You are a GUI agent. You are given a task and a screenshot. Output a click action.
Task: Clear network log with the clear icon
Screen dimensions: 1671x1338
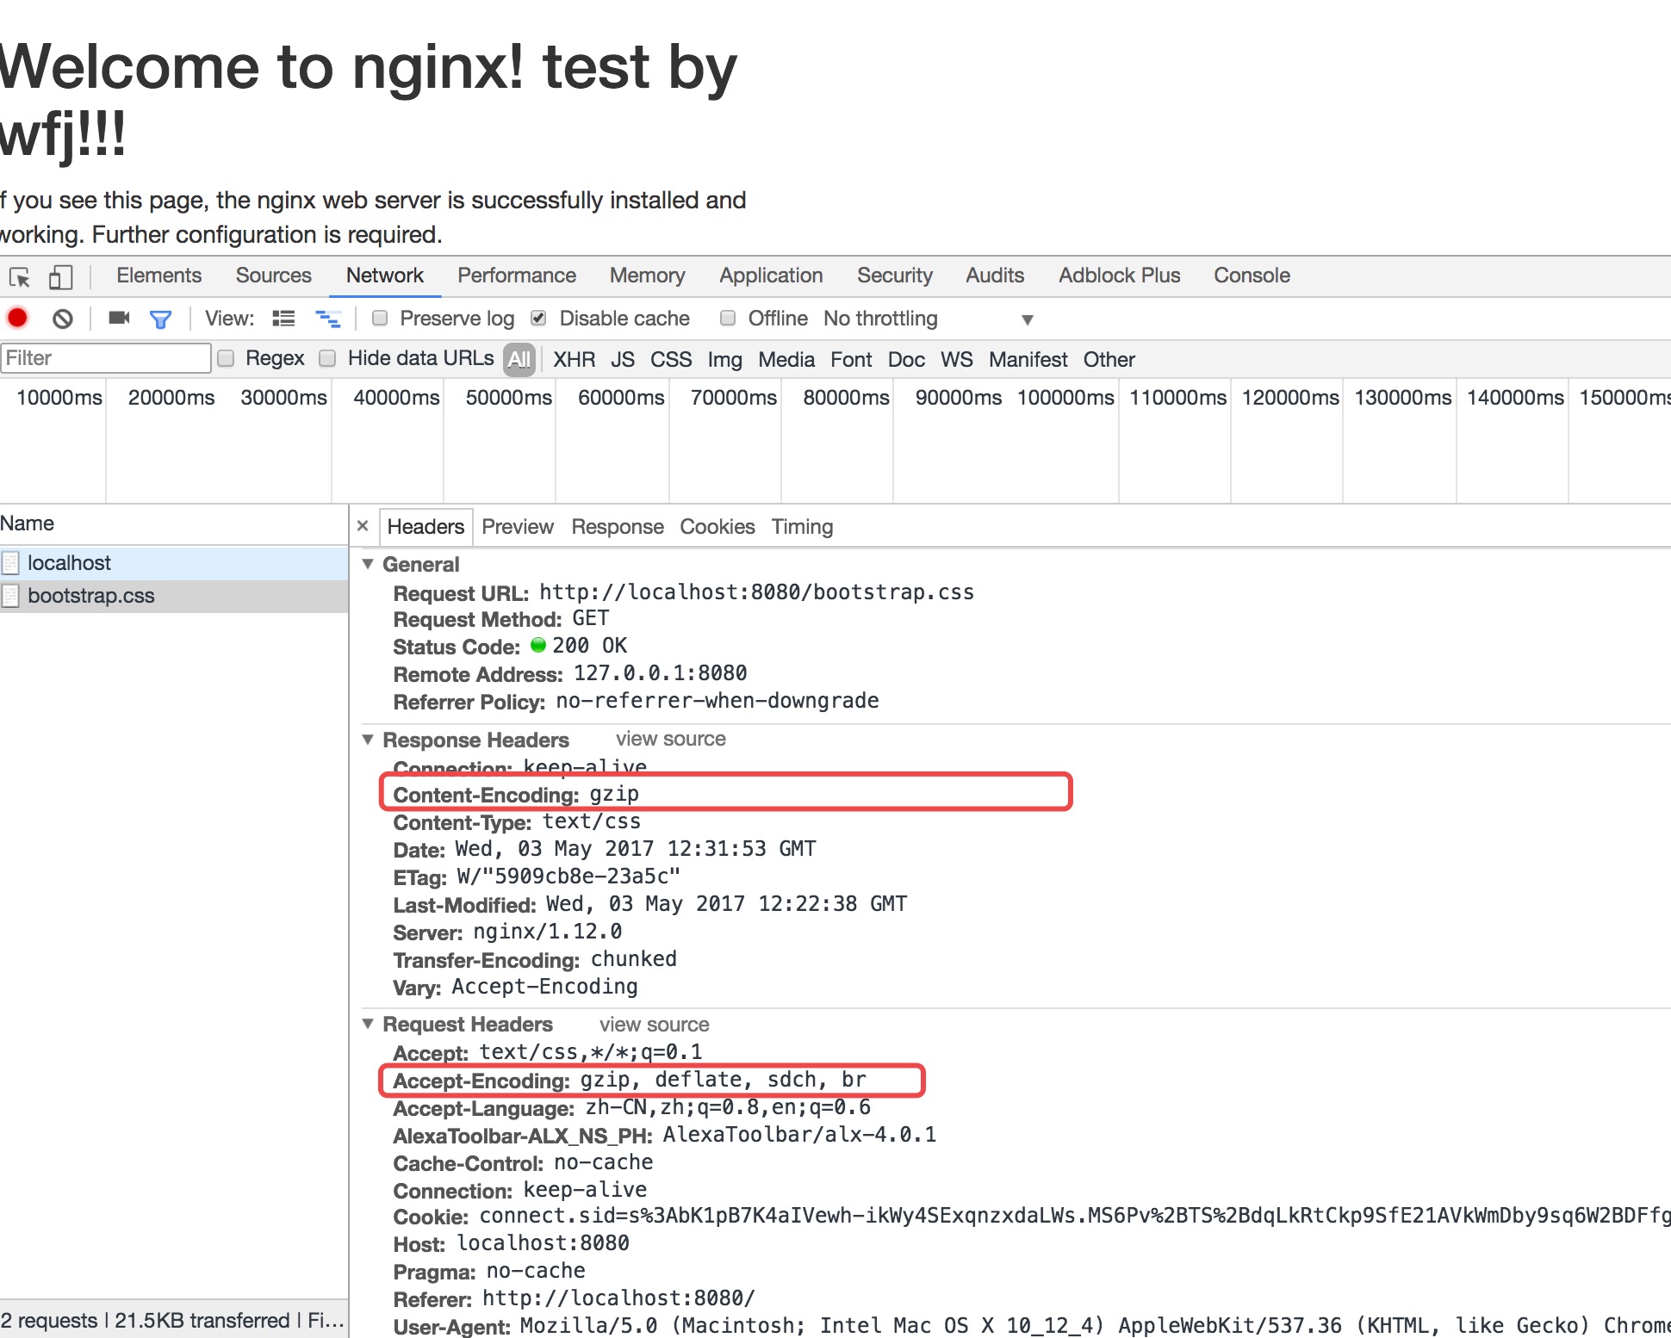[62, 319]
